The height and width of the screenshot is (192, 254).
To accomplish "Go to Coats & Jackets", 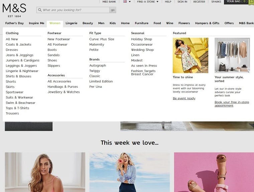I will coord(18,45).
